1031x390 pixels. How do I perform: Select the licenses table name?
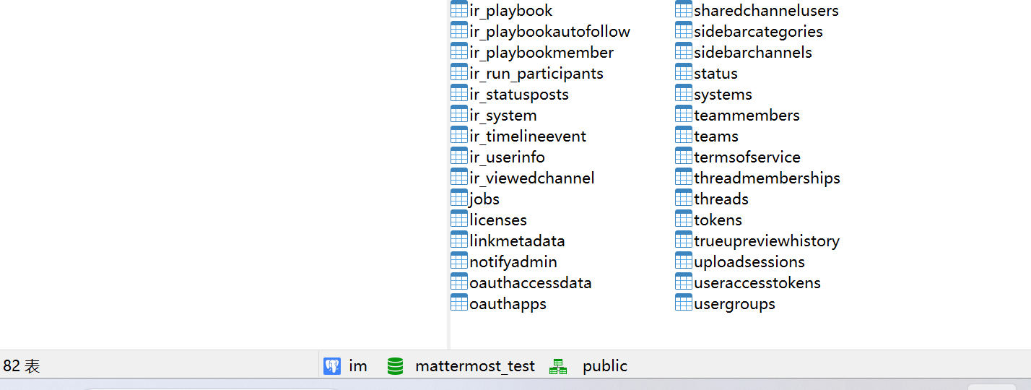[498, 220]
